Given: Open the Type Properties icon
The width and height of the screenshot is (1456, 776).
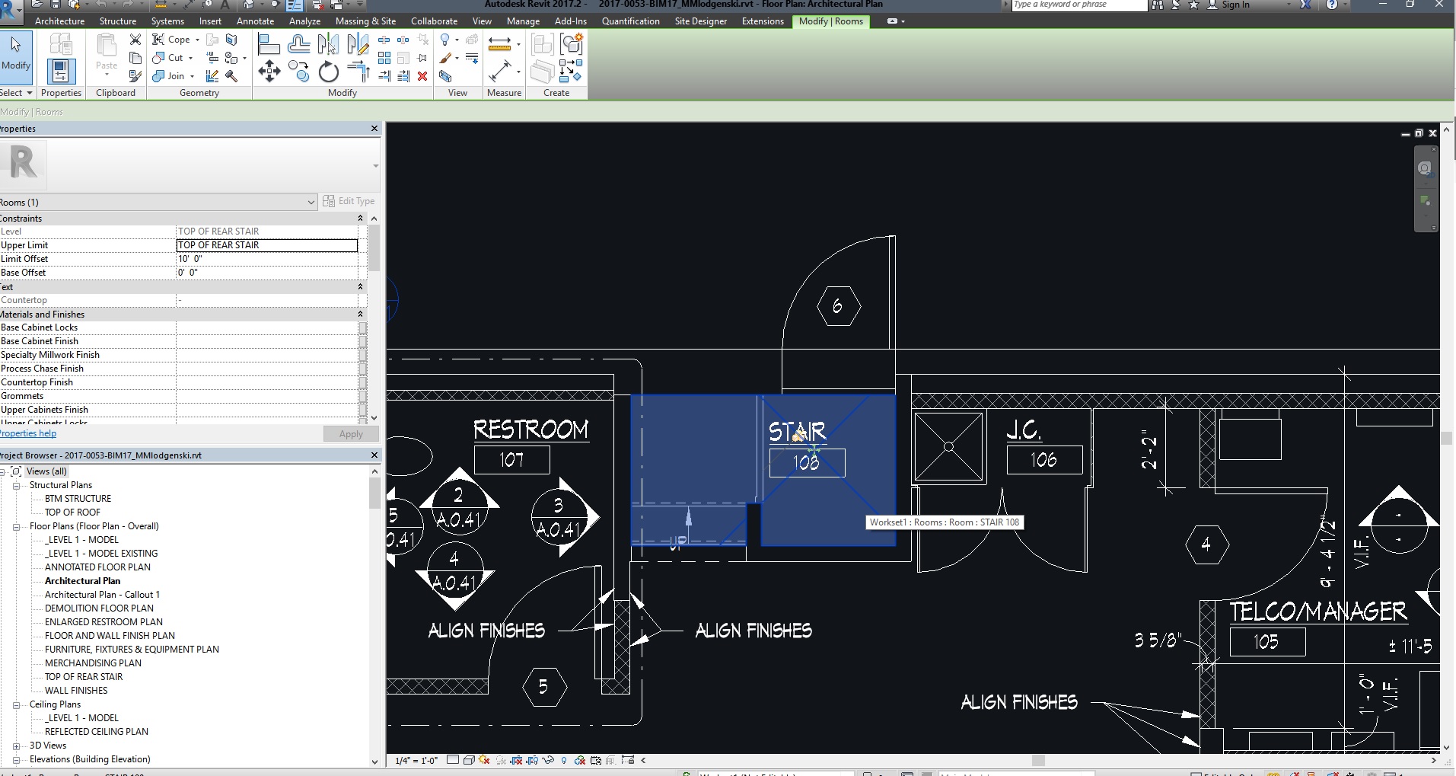Looking at the screenshot, I should 61,44.
